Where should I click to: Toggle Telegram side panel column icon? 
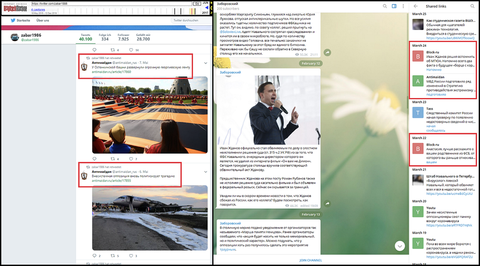click(394, 6)
